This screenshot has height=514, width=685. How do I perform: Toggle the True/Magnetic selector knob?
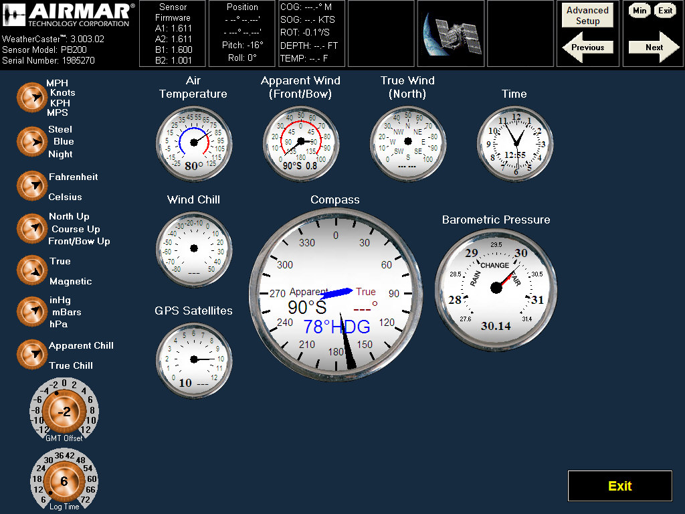[x=31, y=270]
